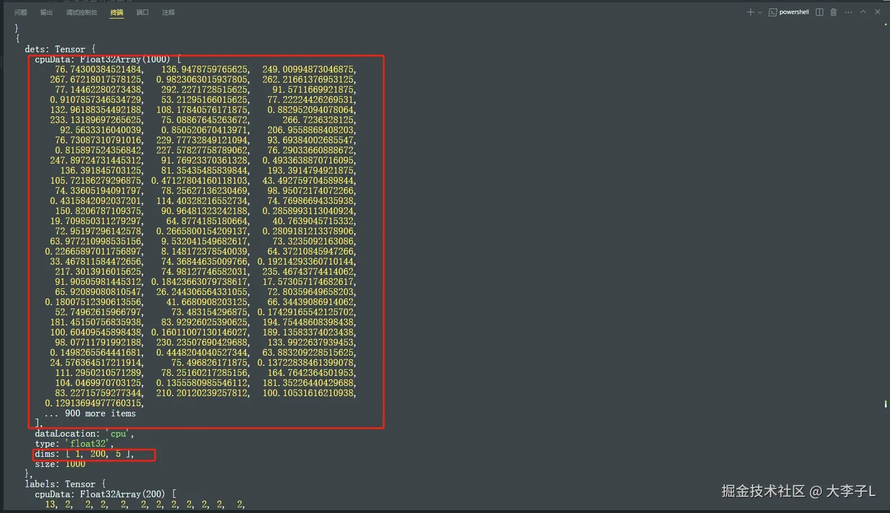
Task: Click the 'dets: Tensor {' line
Action: tap(60, 49)
